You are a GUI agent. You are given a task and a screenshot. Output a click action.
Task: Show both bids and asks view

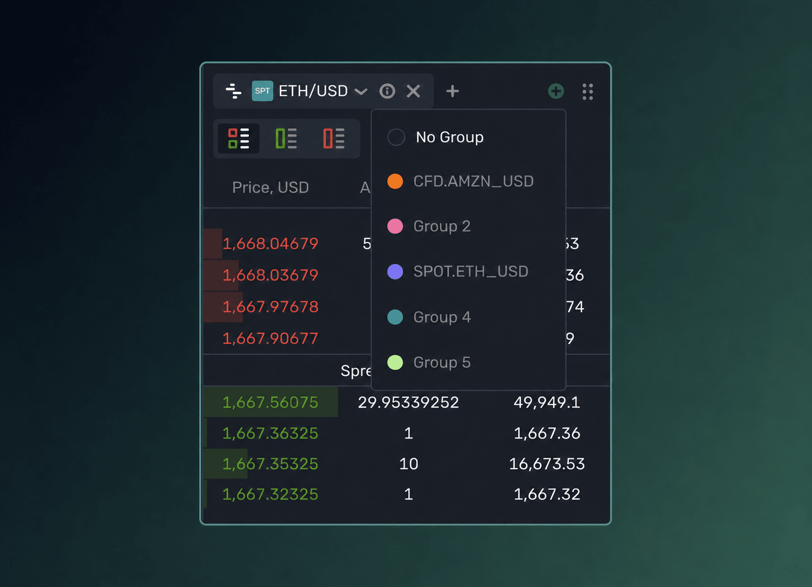238,138
